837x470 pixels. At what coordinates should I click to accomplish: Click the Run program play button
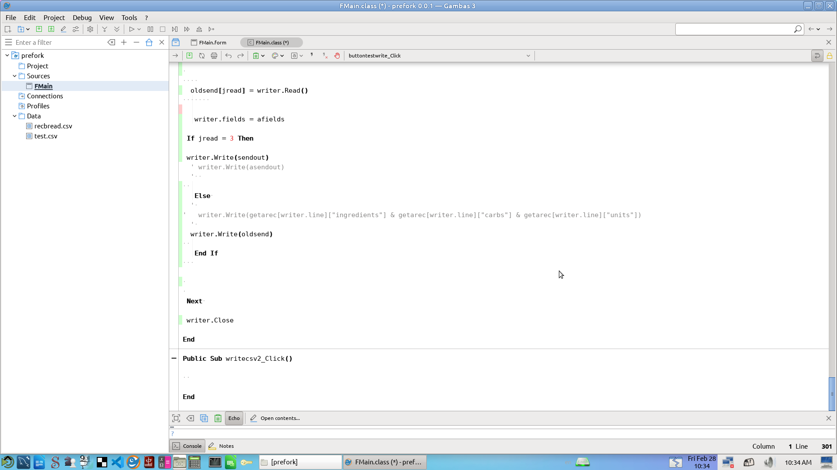131,29
